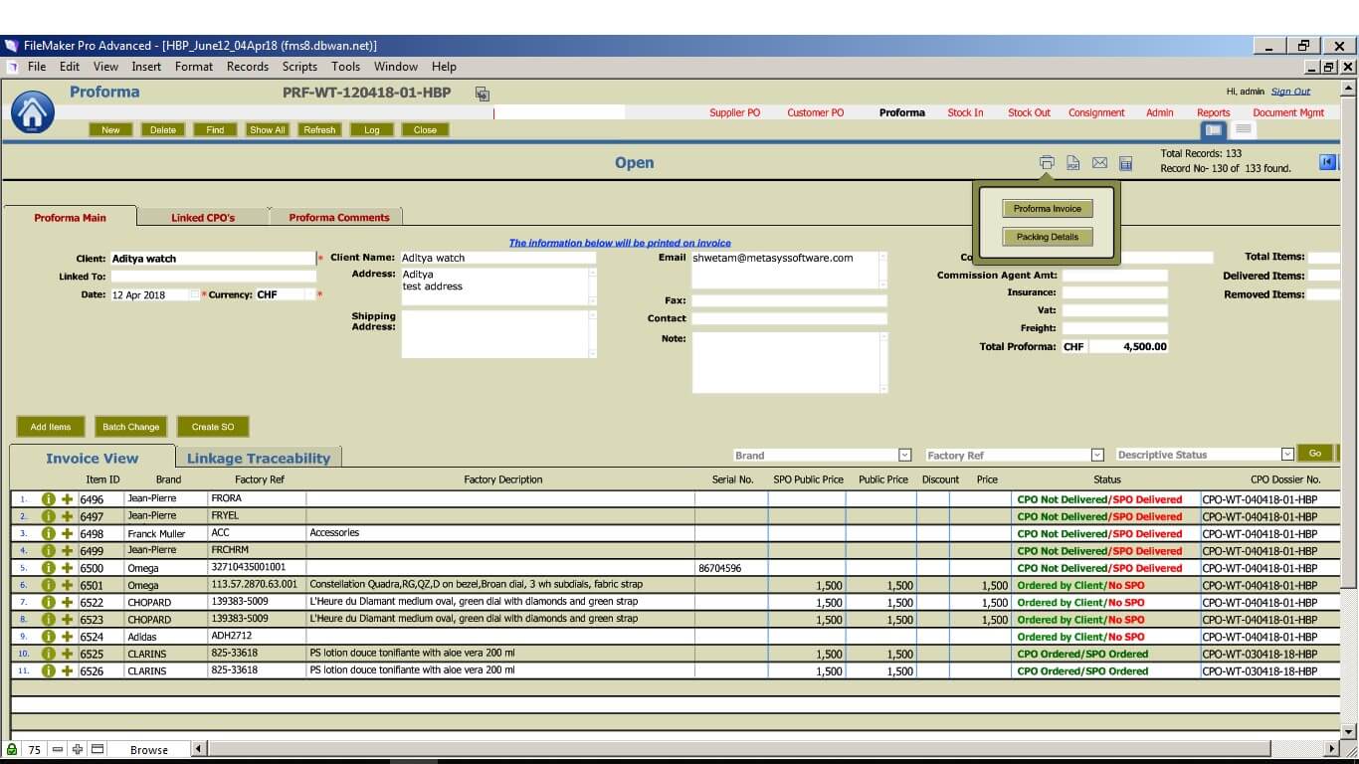The image size is (1359, 764).
Task: Click the Home icon
Action: pos(32,112)
